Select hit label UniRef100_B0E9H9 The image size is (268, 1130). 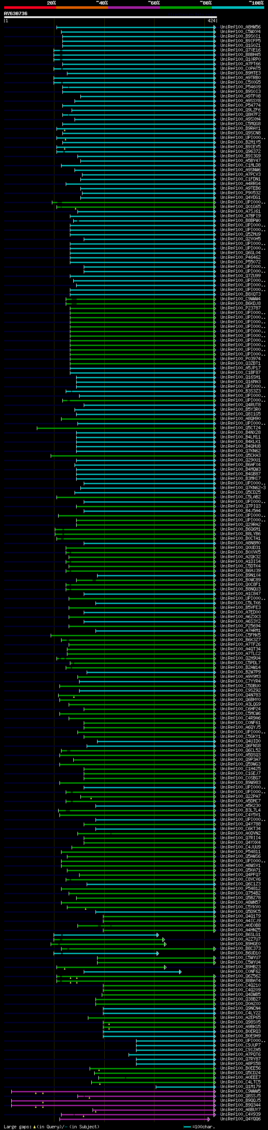coord(240,1036)
